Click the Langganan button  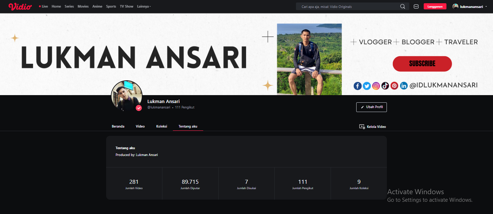click(x=435, y=6)
